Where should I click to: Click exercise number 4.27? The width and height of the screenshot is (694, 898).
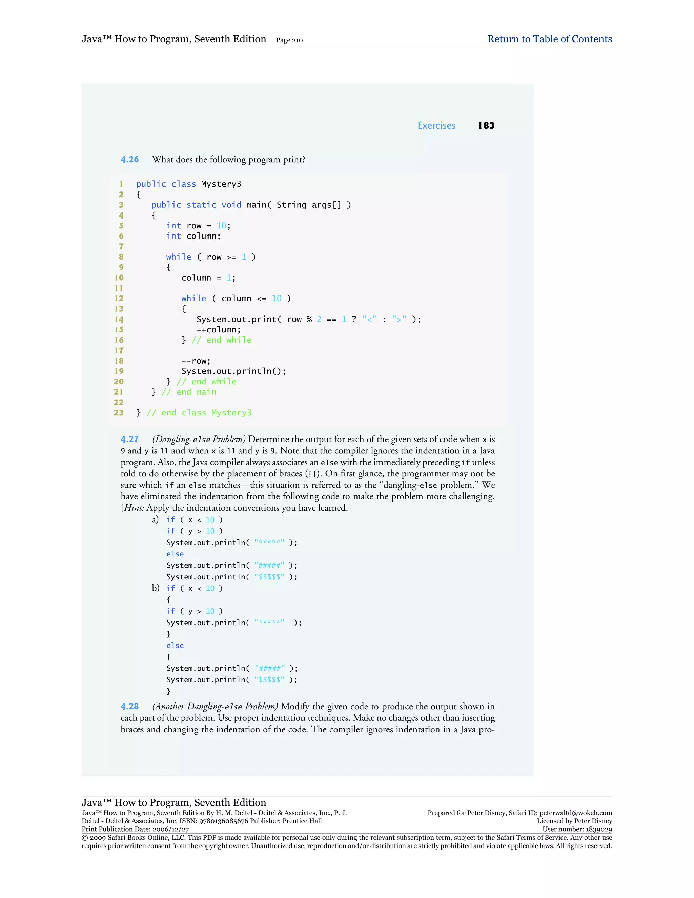pyautogui.click(x=129, y=439)
